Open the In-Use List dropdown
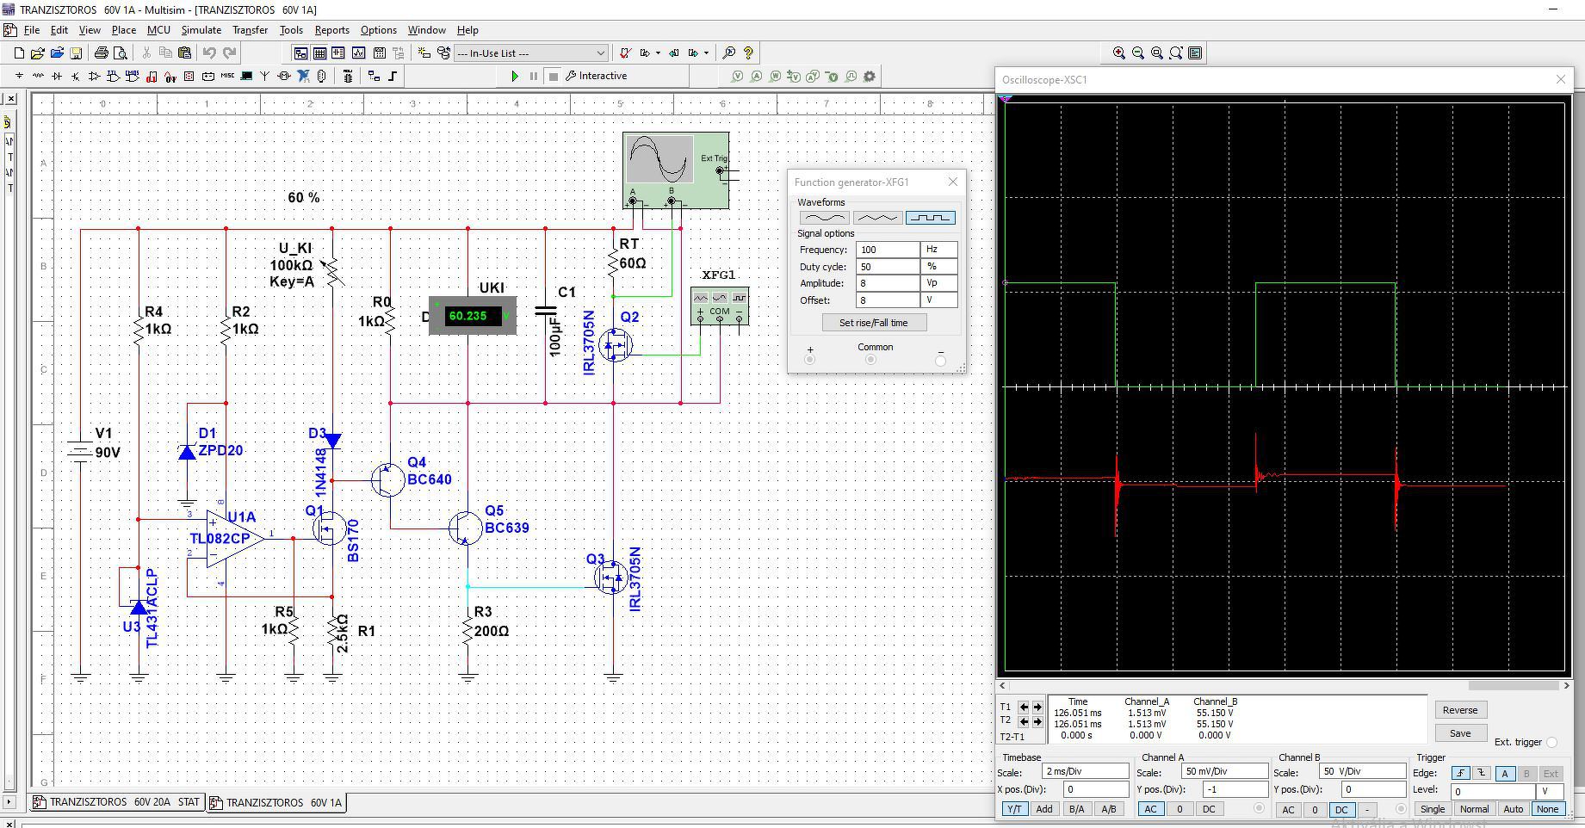Screen dimensions: 1585x828 tap(600, 53)
